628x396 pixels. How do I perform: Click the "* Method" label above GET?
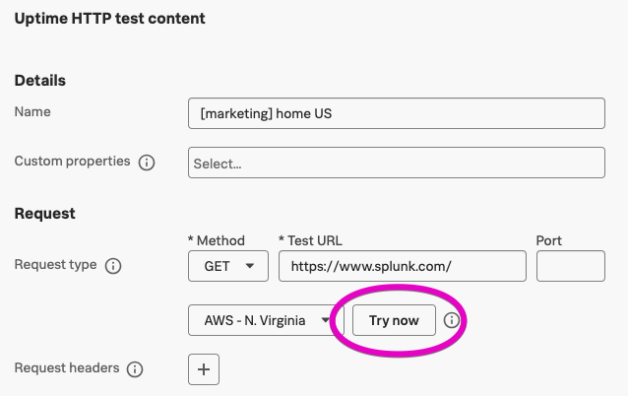[x=216, y=240]
